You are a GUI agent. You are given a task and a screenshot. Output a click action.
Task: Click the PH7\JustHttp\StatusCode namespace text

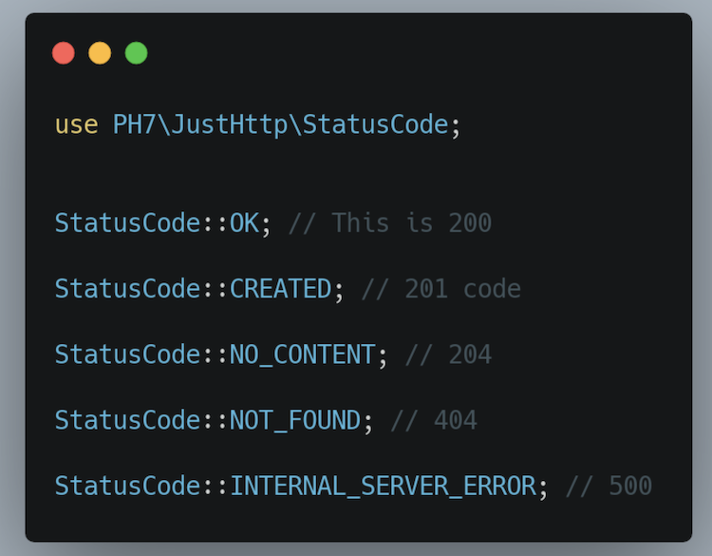click(x=280, y=125)
